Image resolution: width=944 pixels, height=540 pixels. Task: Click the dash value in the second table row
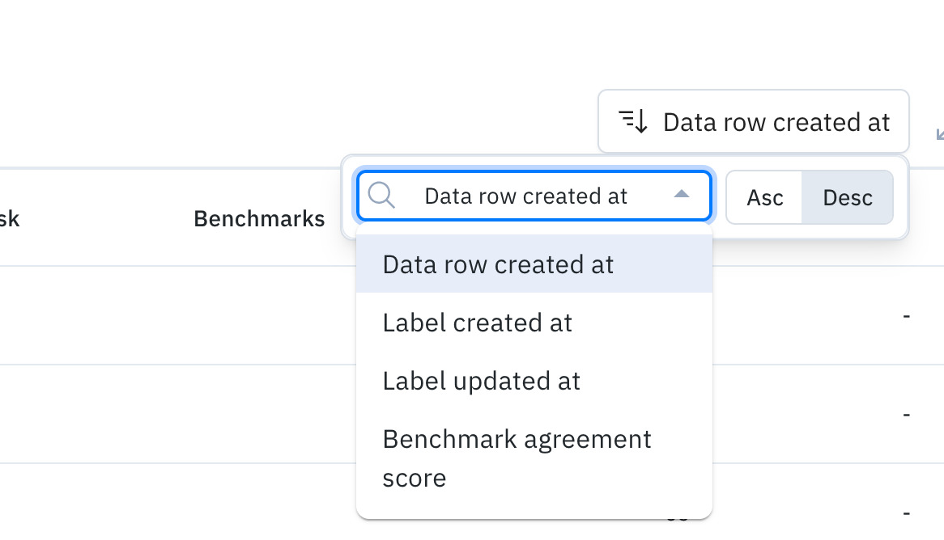tap(907, 414)
